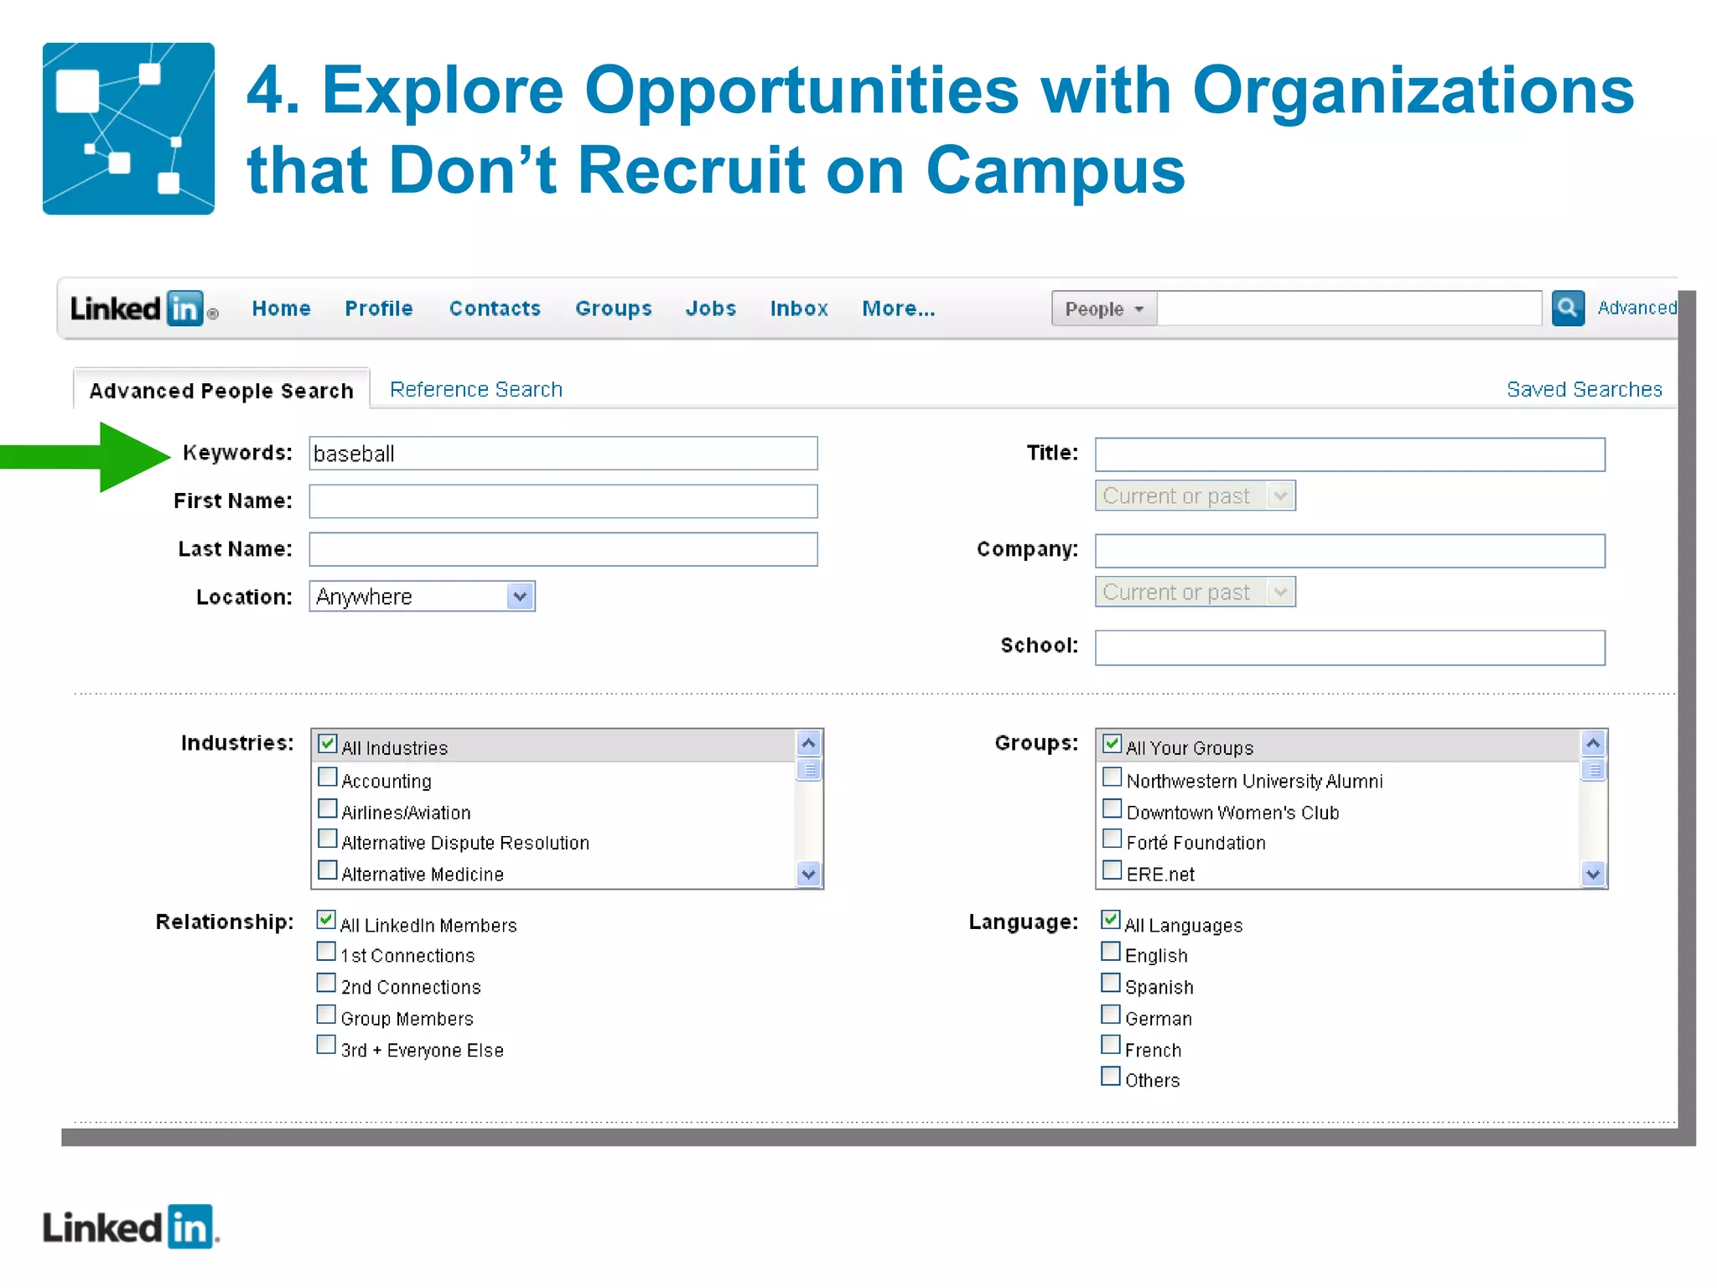Click the Industries list scroll up arrow
This screenshot has width=1717, height=1288.
(808, 743)
